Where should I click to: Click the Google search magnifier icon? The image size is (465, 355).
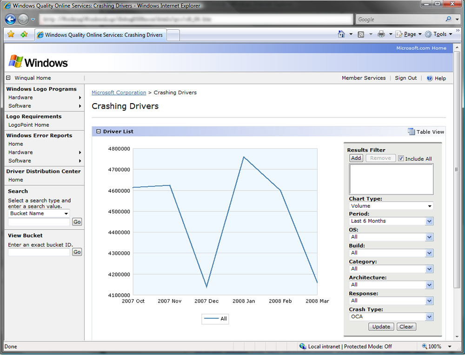pyautogui.click(x=448, y=19)
